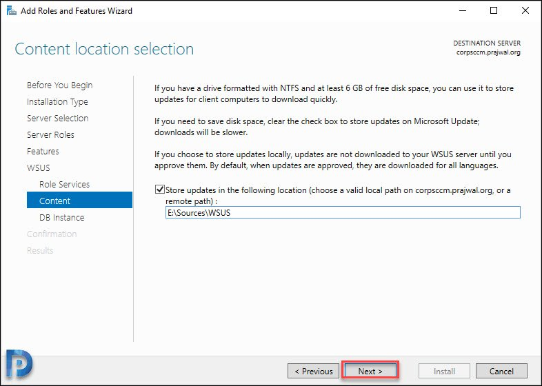Click the wizard icon in the title bar
Viewport: 542px width, 386px height.
12,11
